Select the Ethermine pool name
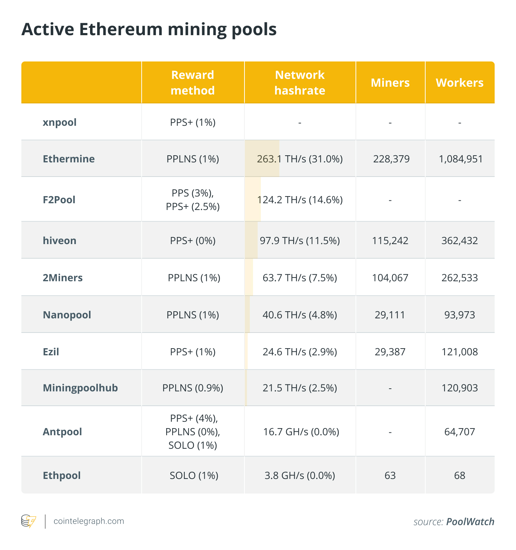The image size is (516, 550). (x=69, y=158)
